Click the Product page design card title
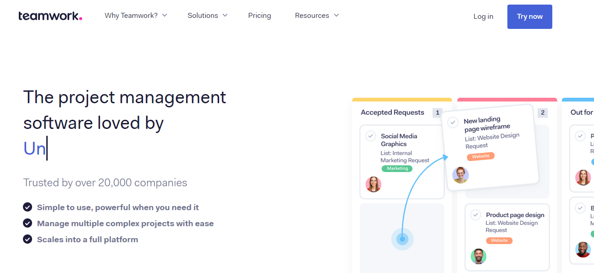594x273 pixels. (515, 215)
